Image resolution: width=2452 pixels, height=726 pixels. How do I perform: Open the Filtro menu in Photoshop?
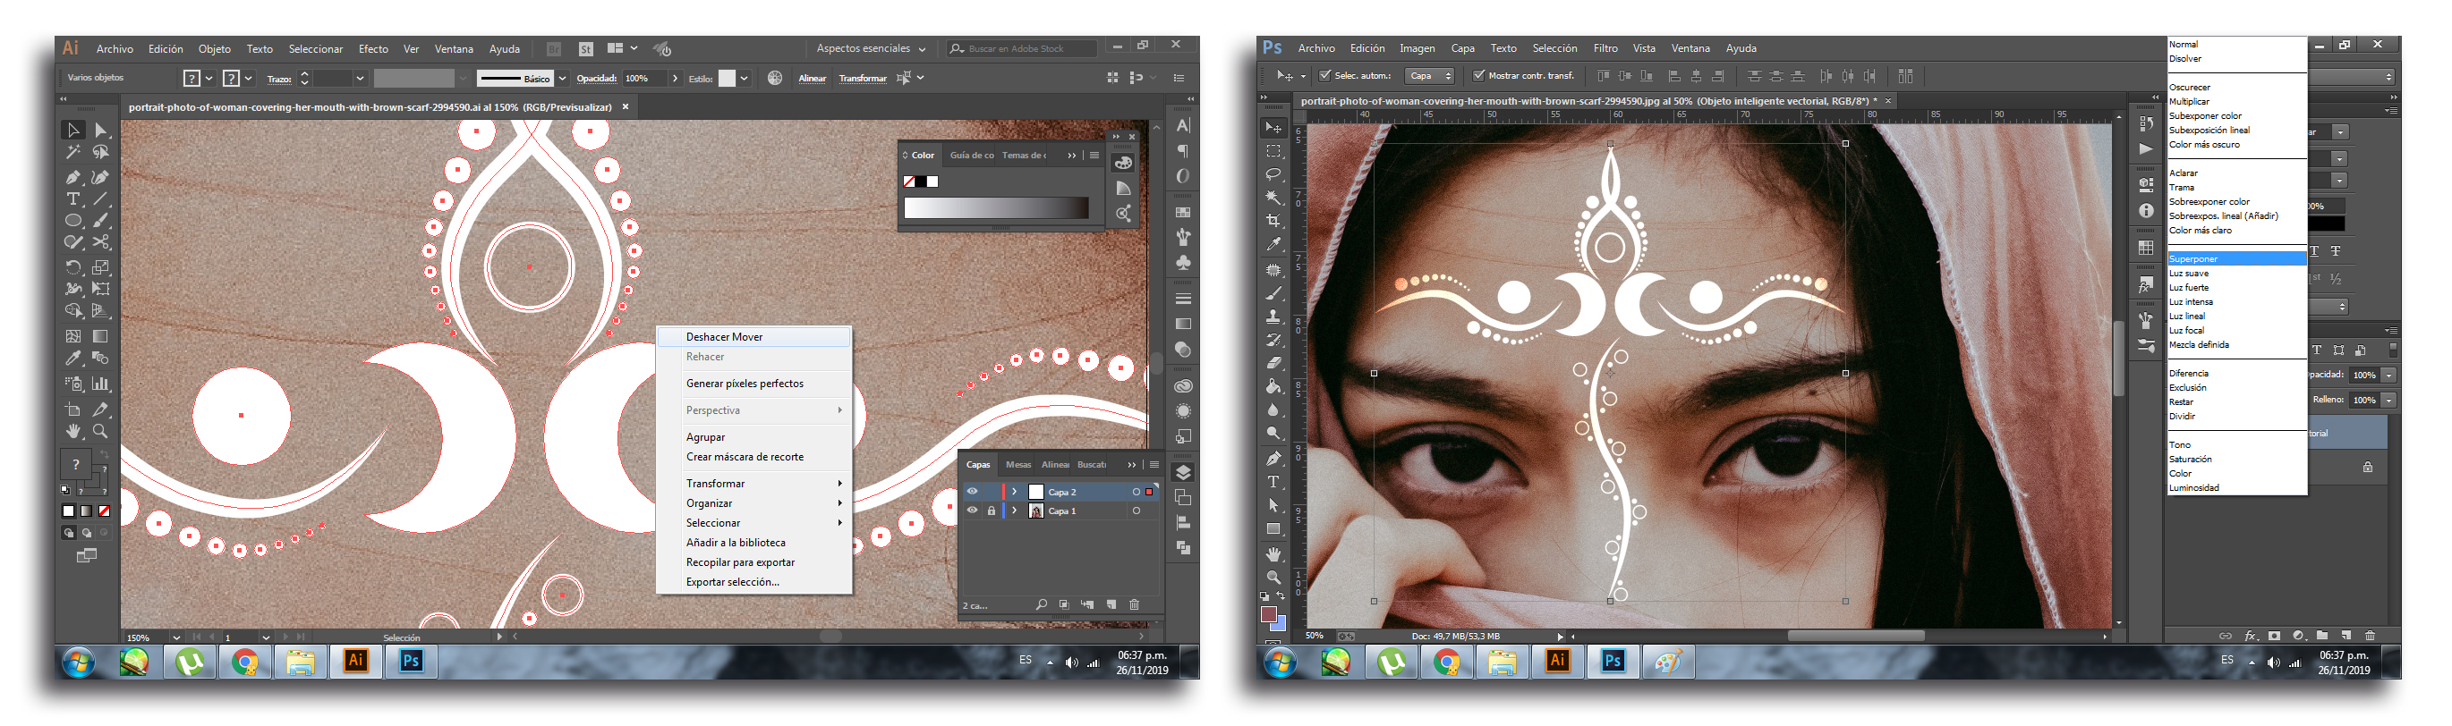pos(1605,48)
